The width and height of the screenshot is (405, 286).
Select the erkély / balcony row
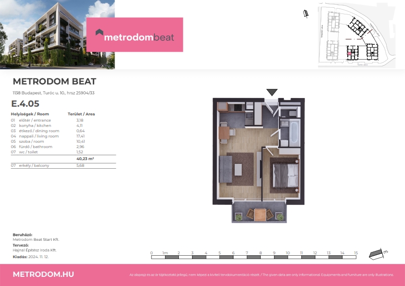point(63,165)
